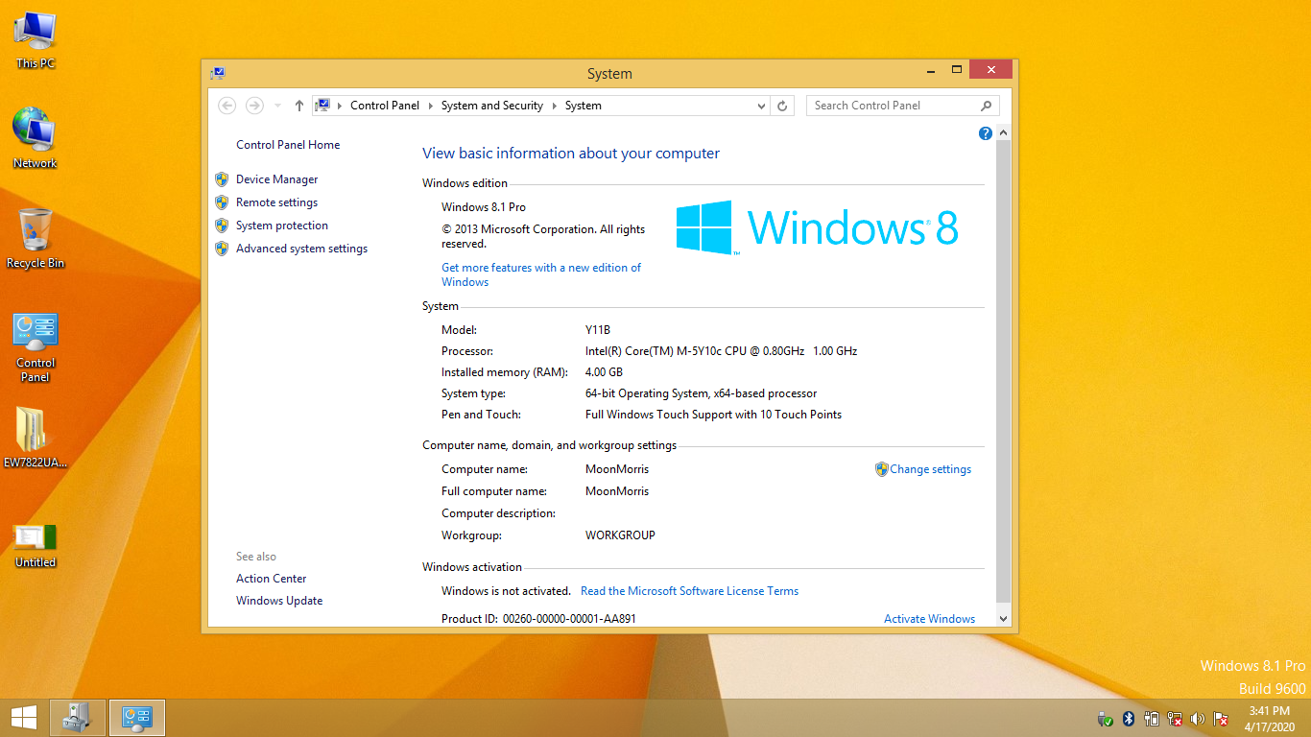Click System in the breadcrumb
1311x737 pixels.
click(x=584, y=106)
